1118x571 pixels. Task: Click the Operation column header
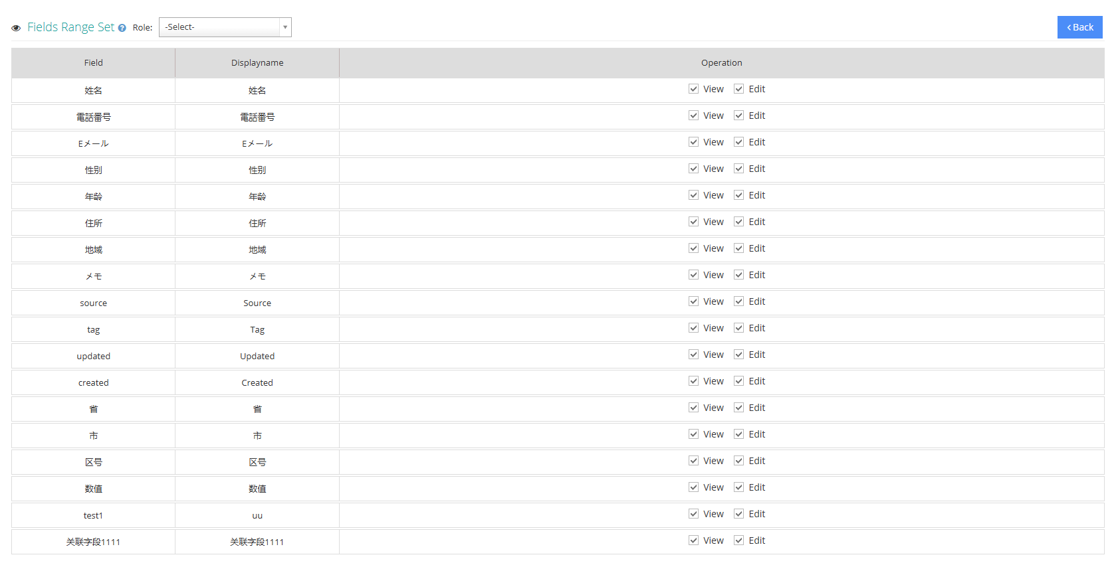722,63
